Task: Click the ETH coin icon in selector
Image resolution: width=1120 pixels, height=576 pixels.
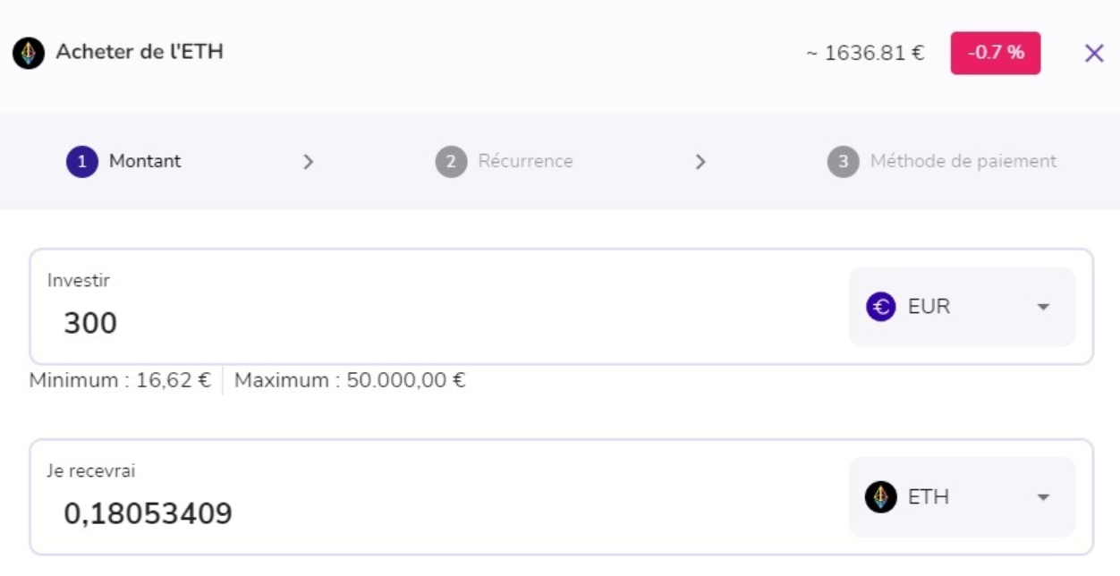Action: click(880, 497)
